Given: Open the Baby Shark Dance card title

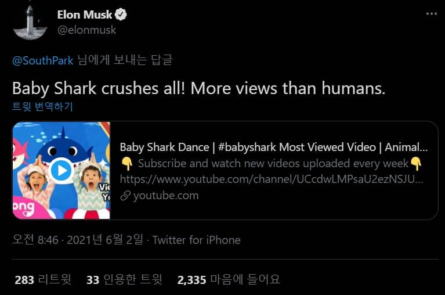Looking at the screenshot, I should coord(274,147).
